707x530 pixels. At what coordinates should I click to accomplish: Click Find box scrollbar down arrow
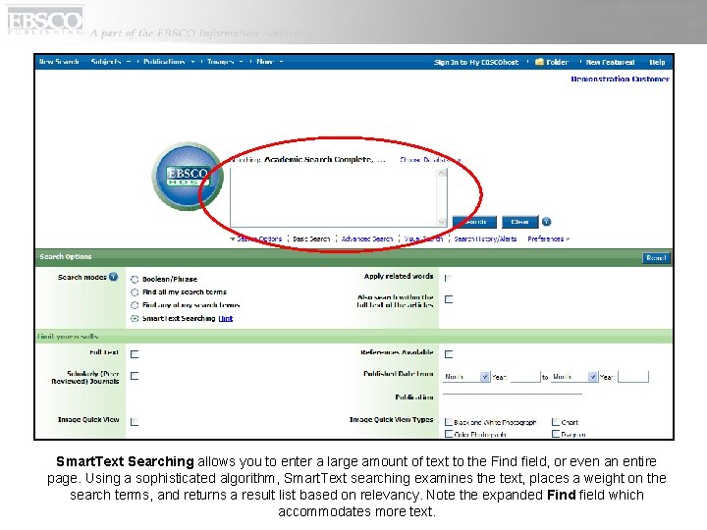click(442, 222)
